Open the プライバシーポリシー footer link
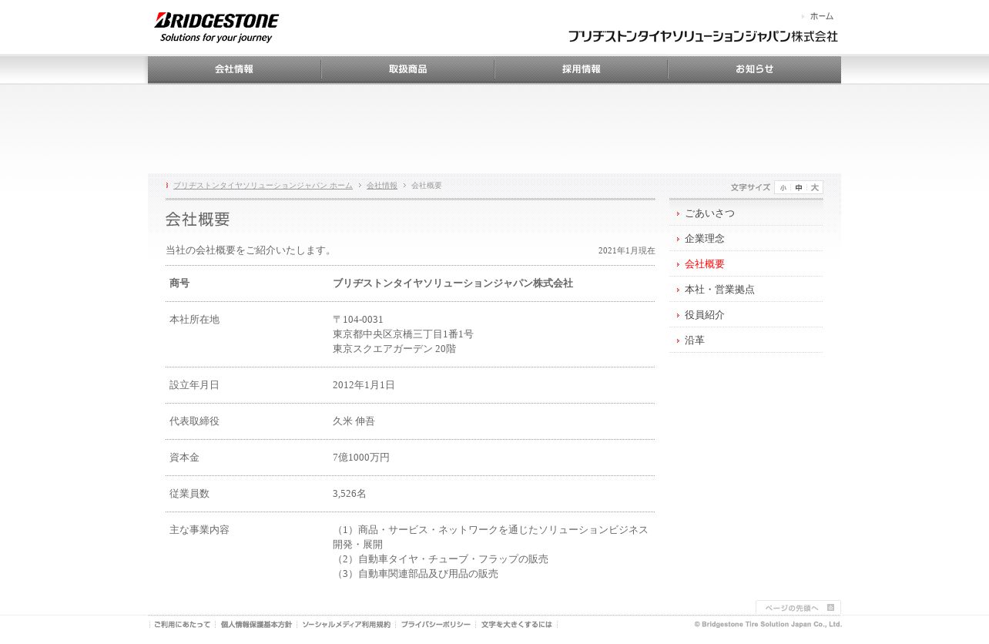The height and width of the screenshot is (644, 989). tap(435, 625)
